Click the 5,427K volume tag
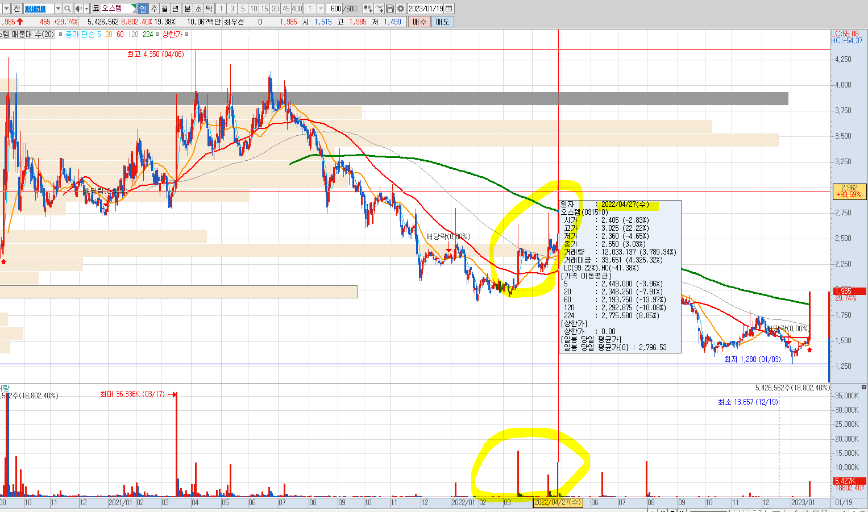Image resolution: width=868 pixels, height=512 pixels. click(849, 481)
